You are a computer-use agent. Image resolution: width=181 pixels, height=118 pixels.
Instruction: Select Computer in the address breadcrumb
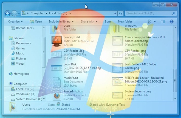point(37,13)
